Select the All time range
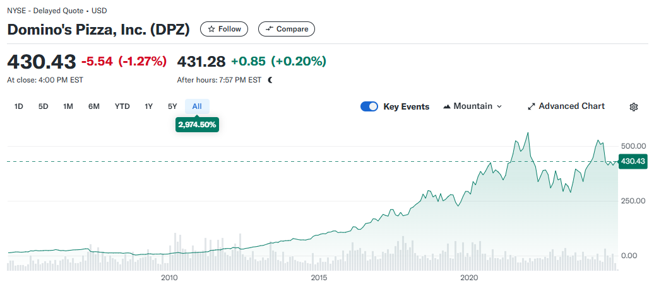Viewport: 654px width, 289px height. coord(197,106)
